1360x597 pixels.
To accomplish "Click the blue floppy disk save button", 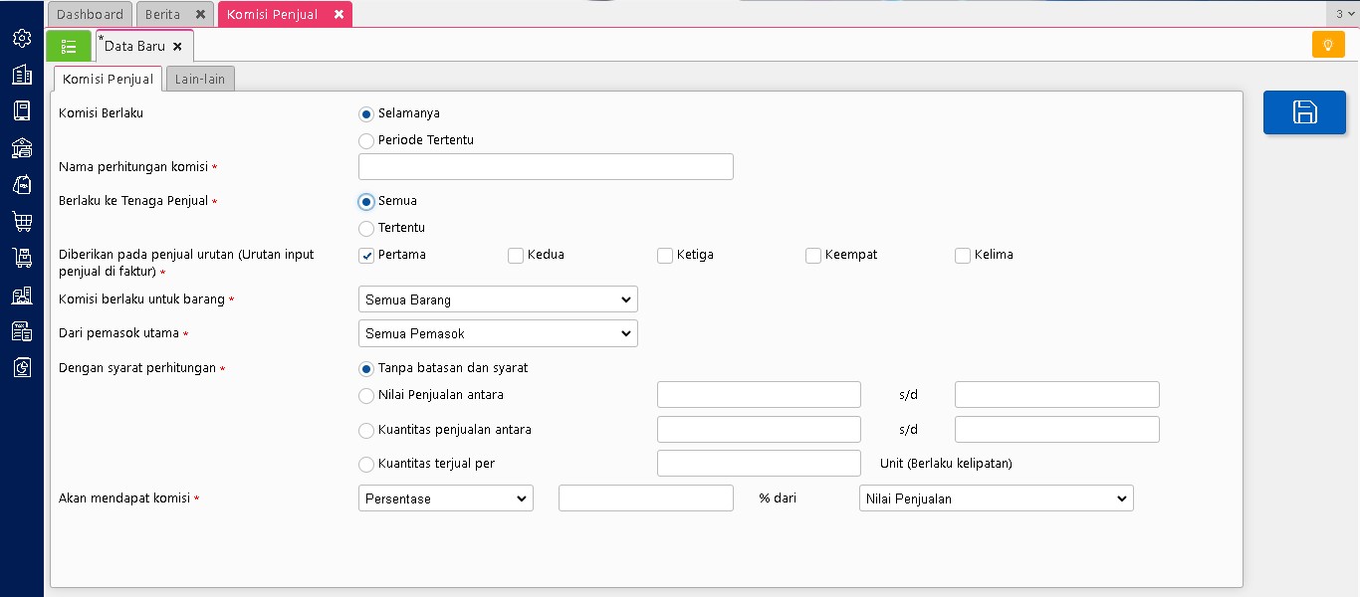I will click(x=1304, y=112).
